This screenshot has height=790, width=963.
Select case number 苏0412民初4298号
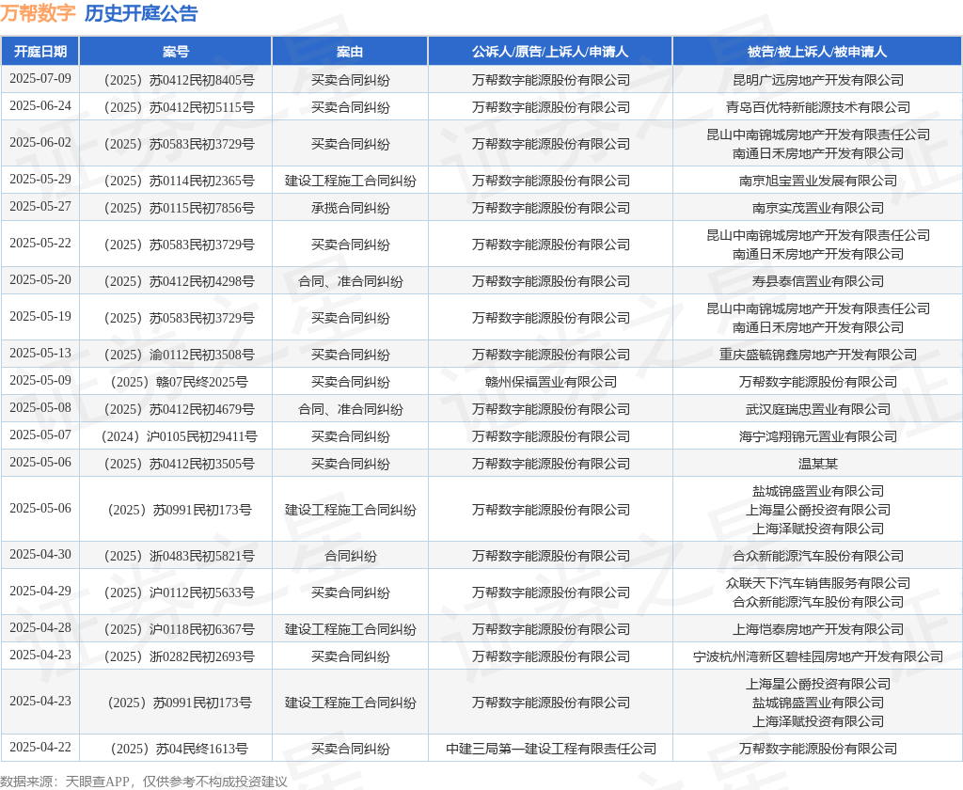click(x=180, y=281)
